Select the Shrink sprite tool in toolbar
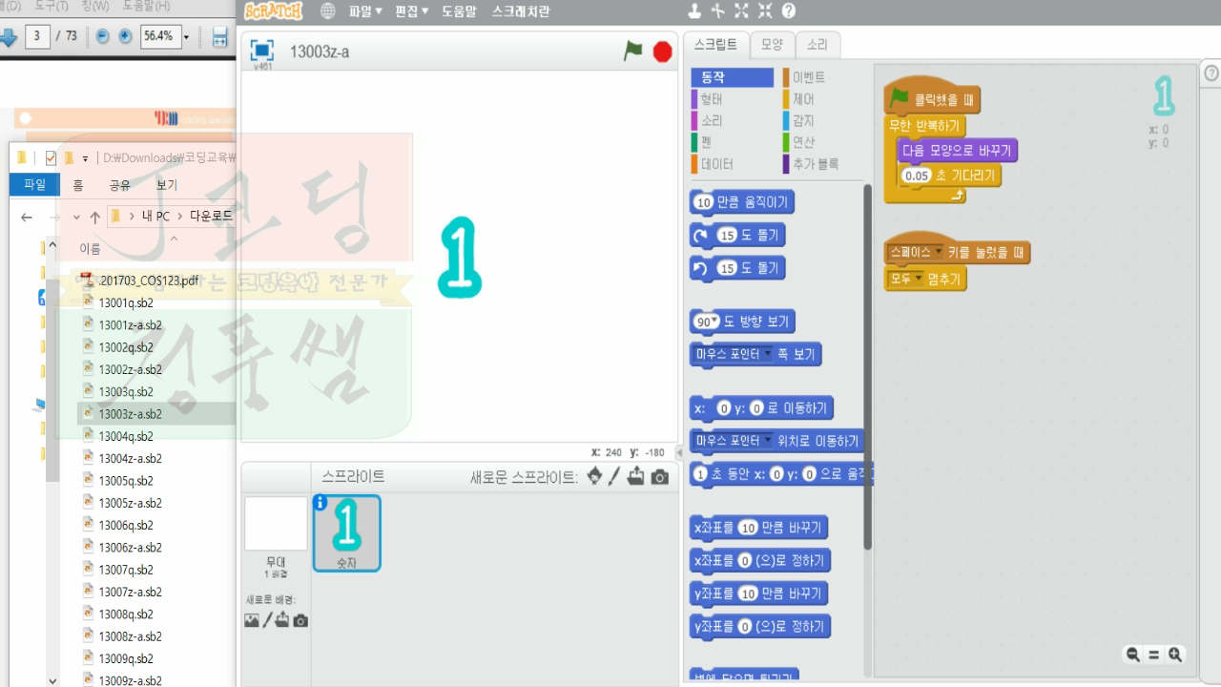The image size is (1221, 687). pos(765,11)
